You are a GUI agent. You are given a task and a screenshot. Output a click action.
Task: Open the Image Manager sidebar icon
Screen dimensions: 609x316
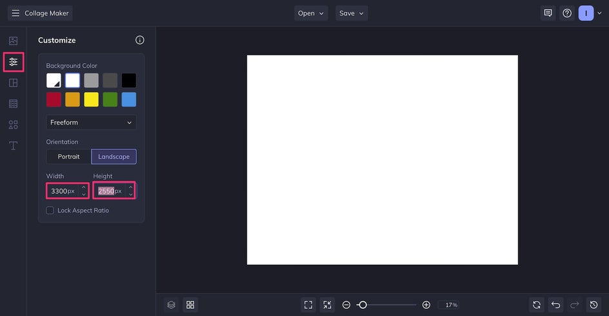(13, 41)
